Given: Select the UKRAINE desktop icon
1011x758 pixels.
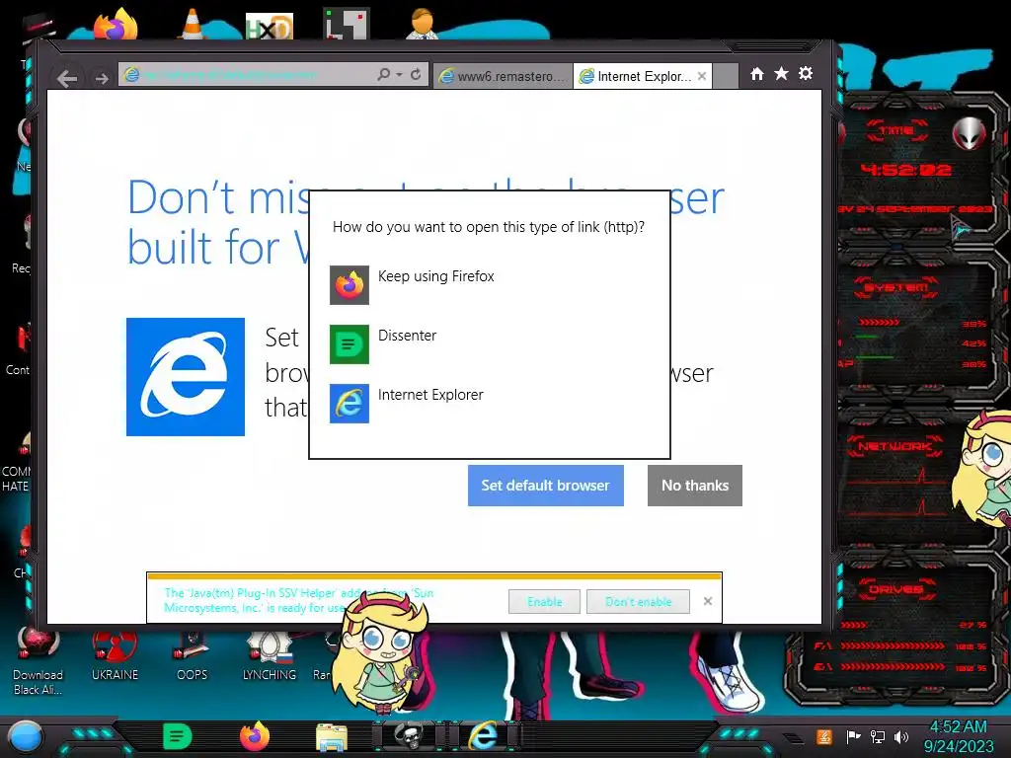Looking at the screenshot, I should point(115,657).
